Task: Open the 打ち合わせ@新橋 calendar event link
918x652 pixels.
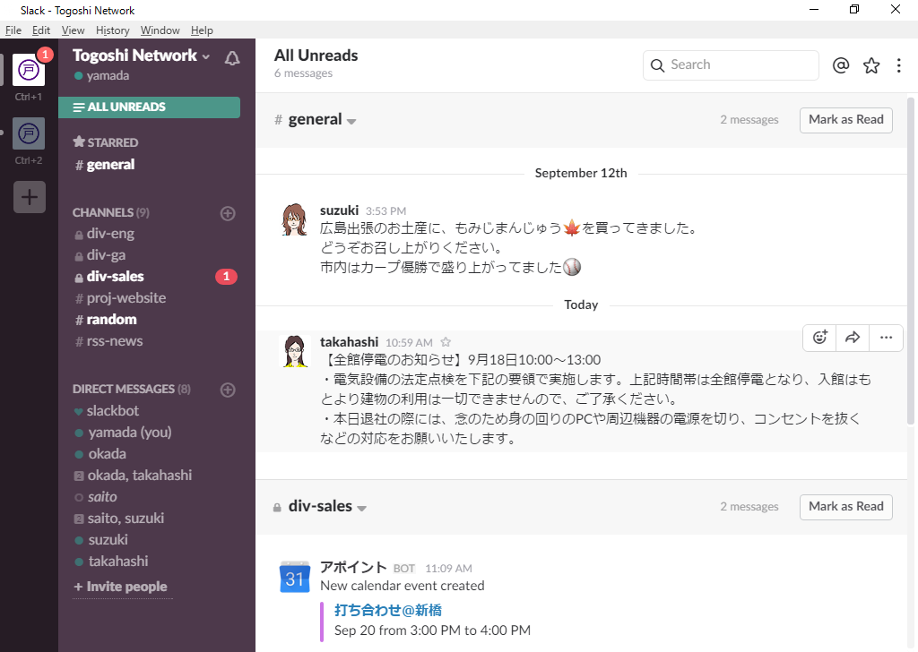Action: (387, 611)
